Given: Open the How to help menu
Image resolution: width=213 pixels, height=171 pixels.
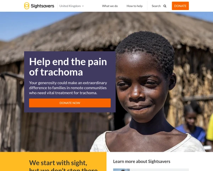Looking at the screenshot, I should (135, 6).
